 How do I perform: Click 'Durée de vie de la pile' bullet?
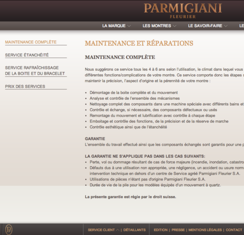[155, 185]
